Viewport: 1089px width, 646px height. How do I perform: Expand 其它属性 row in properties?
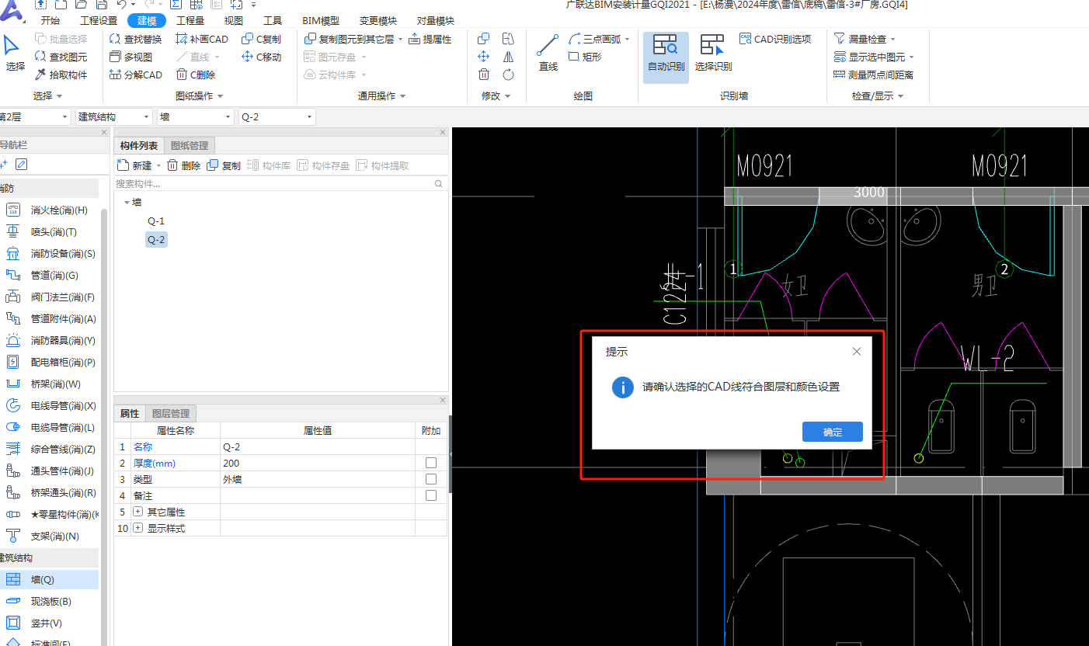(138, 512)
